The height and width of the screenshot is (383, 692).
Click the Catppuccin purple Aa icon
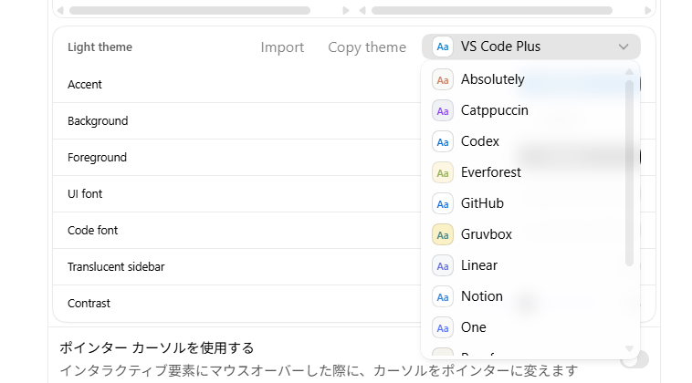pyautogui.click(x=443, y=110)
